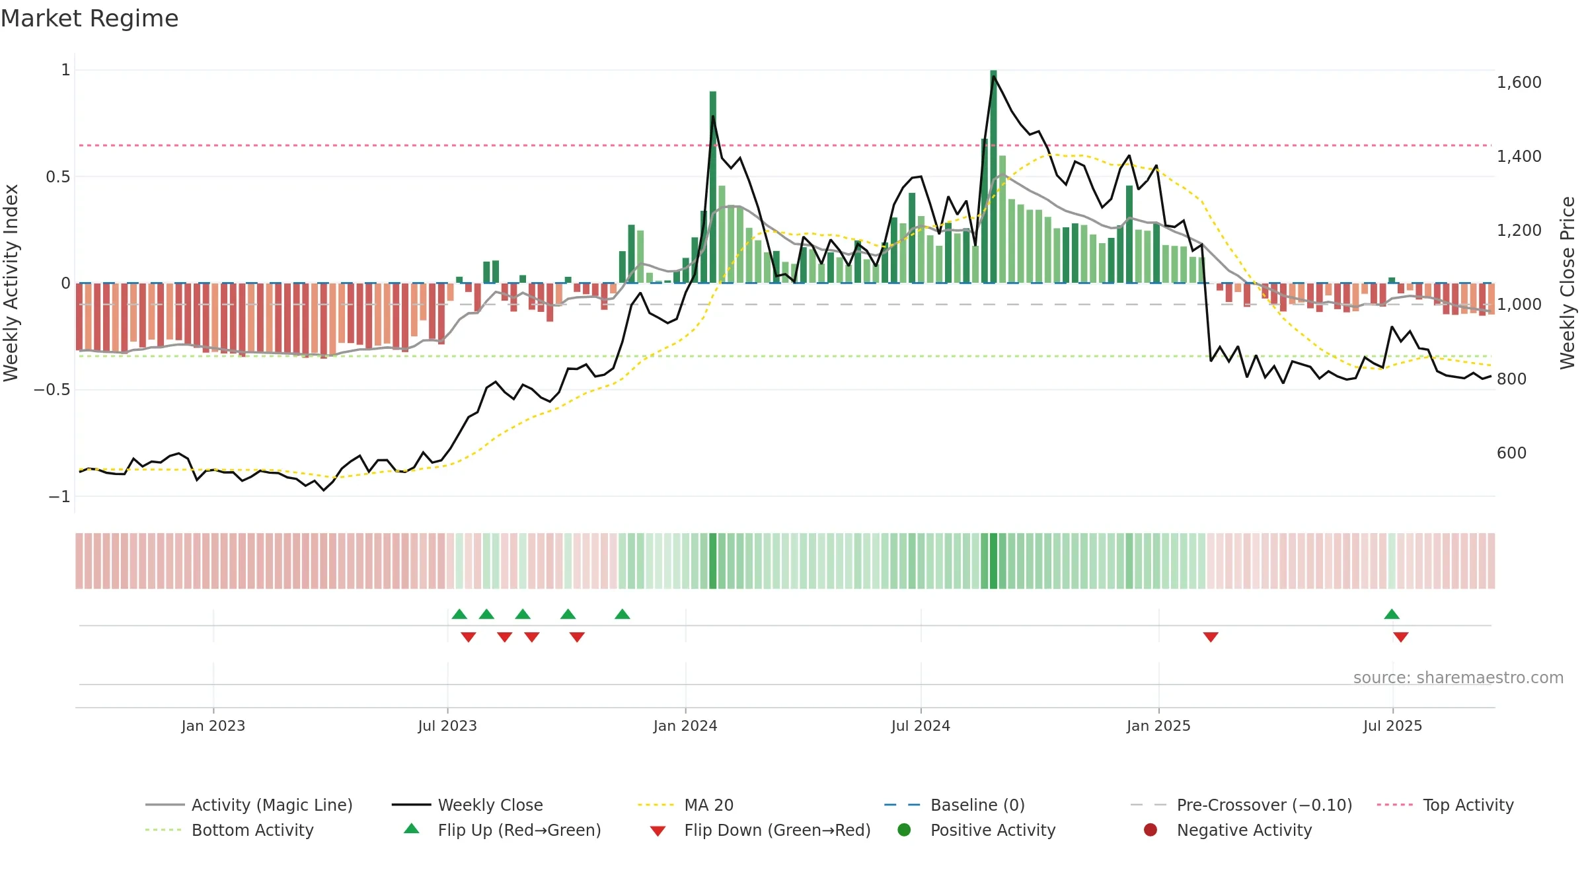Click the Flip Down red triangle legend icon
Image resolution: width=1586 pixels, height=892 pixels.
pos(658,831)
